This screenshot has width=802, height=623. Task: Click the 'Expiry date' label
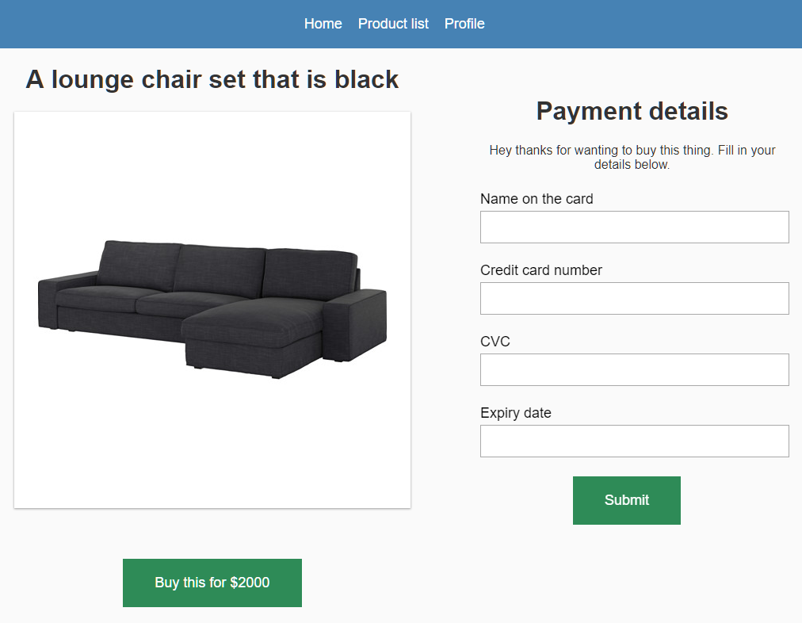click(x=516, y=413)
